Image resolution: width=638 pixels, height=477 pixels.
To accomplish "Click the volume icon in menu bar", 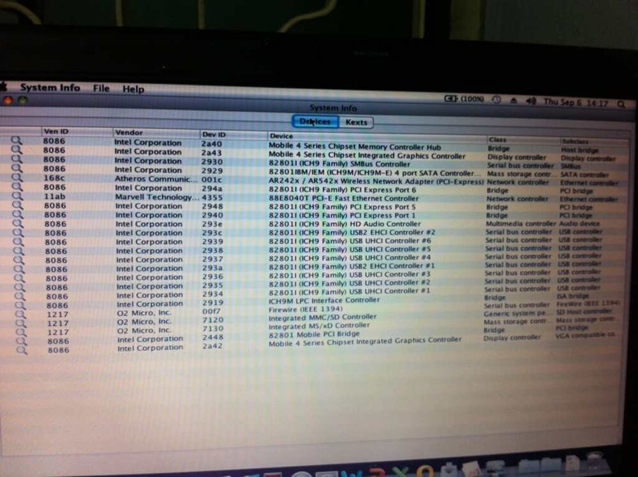I will (530, 101).
